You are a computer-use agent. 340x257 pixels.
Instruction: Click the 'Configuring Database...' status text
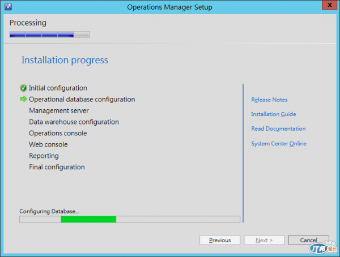49,211
